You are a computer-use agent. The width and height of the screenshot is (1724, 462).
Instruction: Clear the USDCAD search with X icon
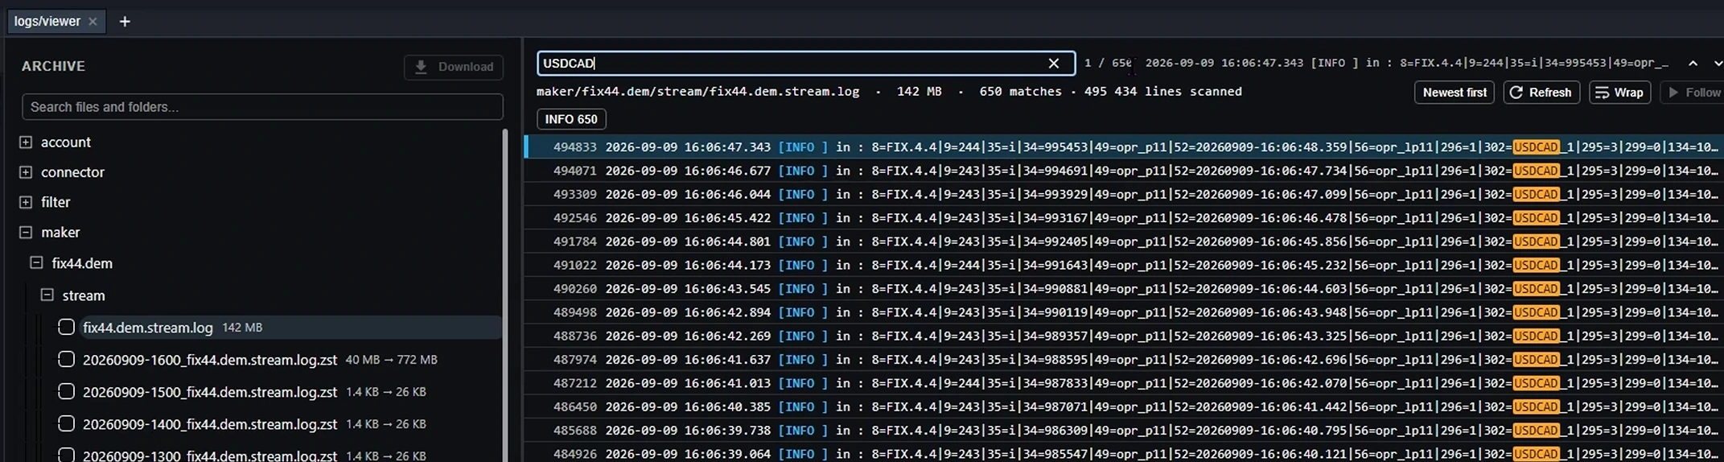1054,64
